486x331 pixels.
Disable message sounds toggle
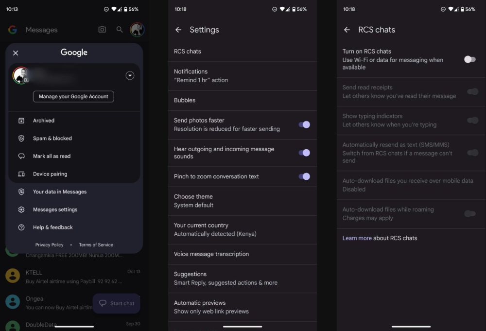(x=304, y=153)
